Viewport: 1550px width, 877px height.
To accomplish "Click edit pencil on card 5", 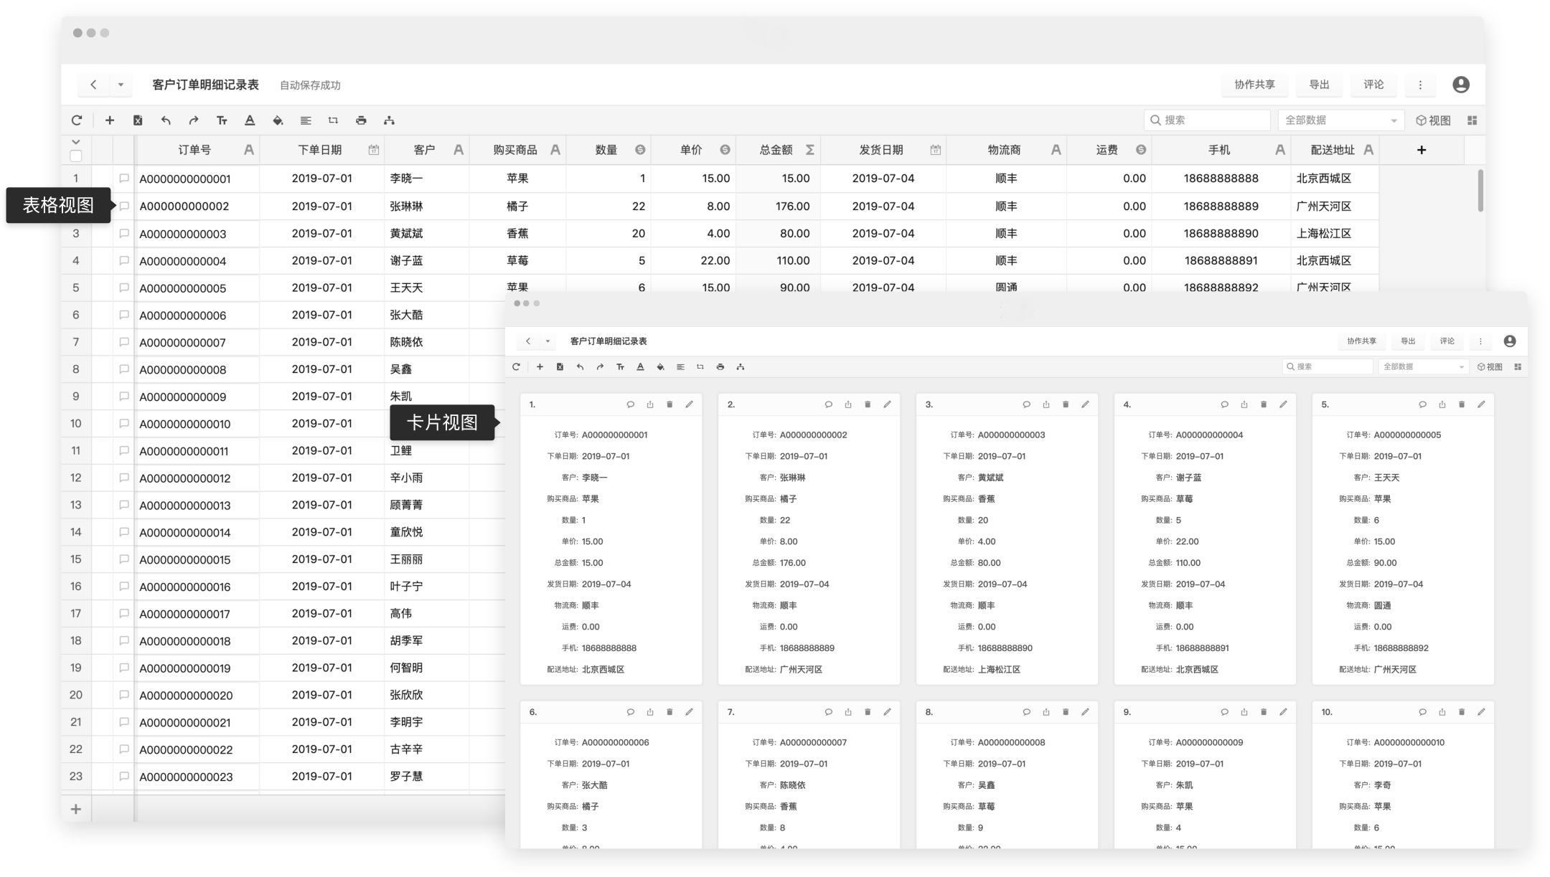I will point(1481,404).
